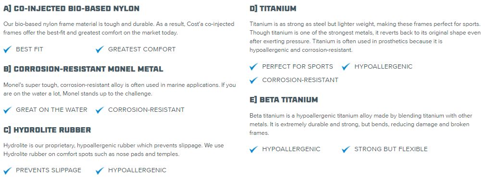The width and height of the screenshot is (499, 179).
Task: Select the checkmark beside Hydrolite's HYPOALLERGENIC
Action: click(x=100, y=170)
